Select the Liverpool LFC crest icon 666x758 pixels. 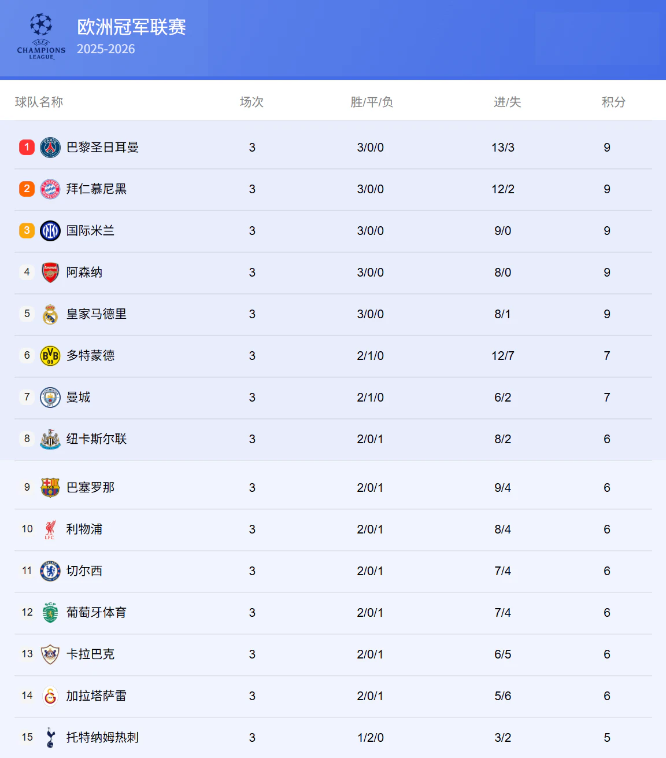click(50, 529)
